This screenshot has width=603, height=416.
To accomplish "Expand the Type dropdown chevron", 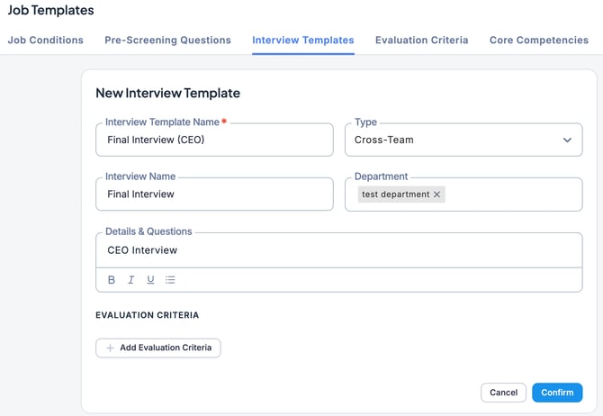I will pyautogui.click(x=567, y=140).
